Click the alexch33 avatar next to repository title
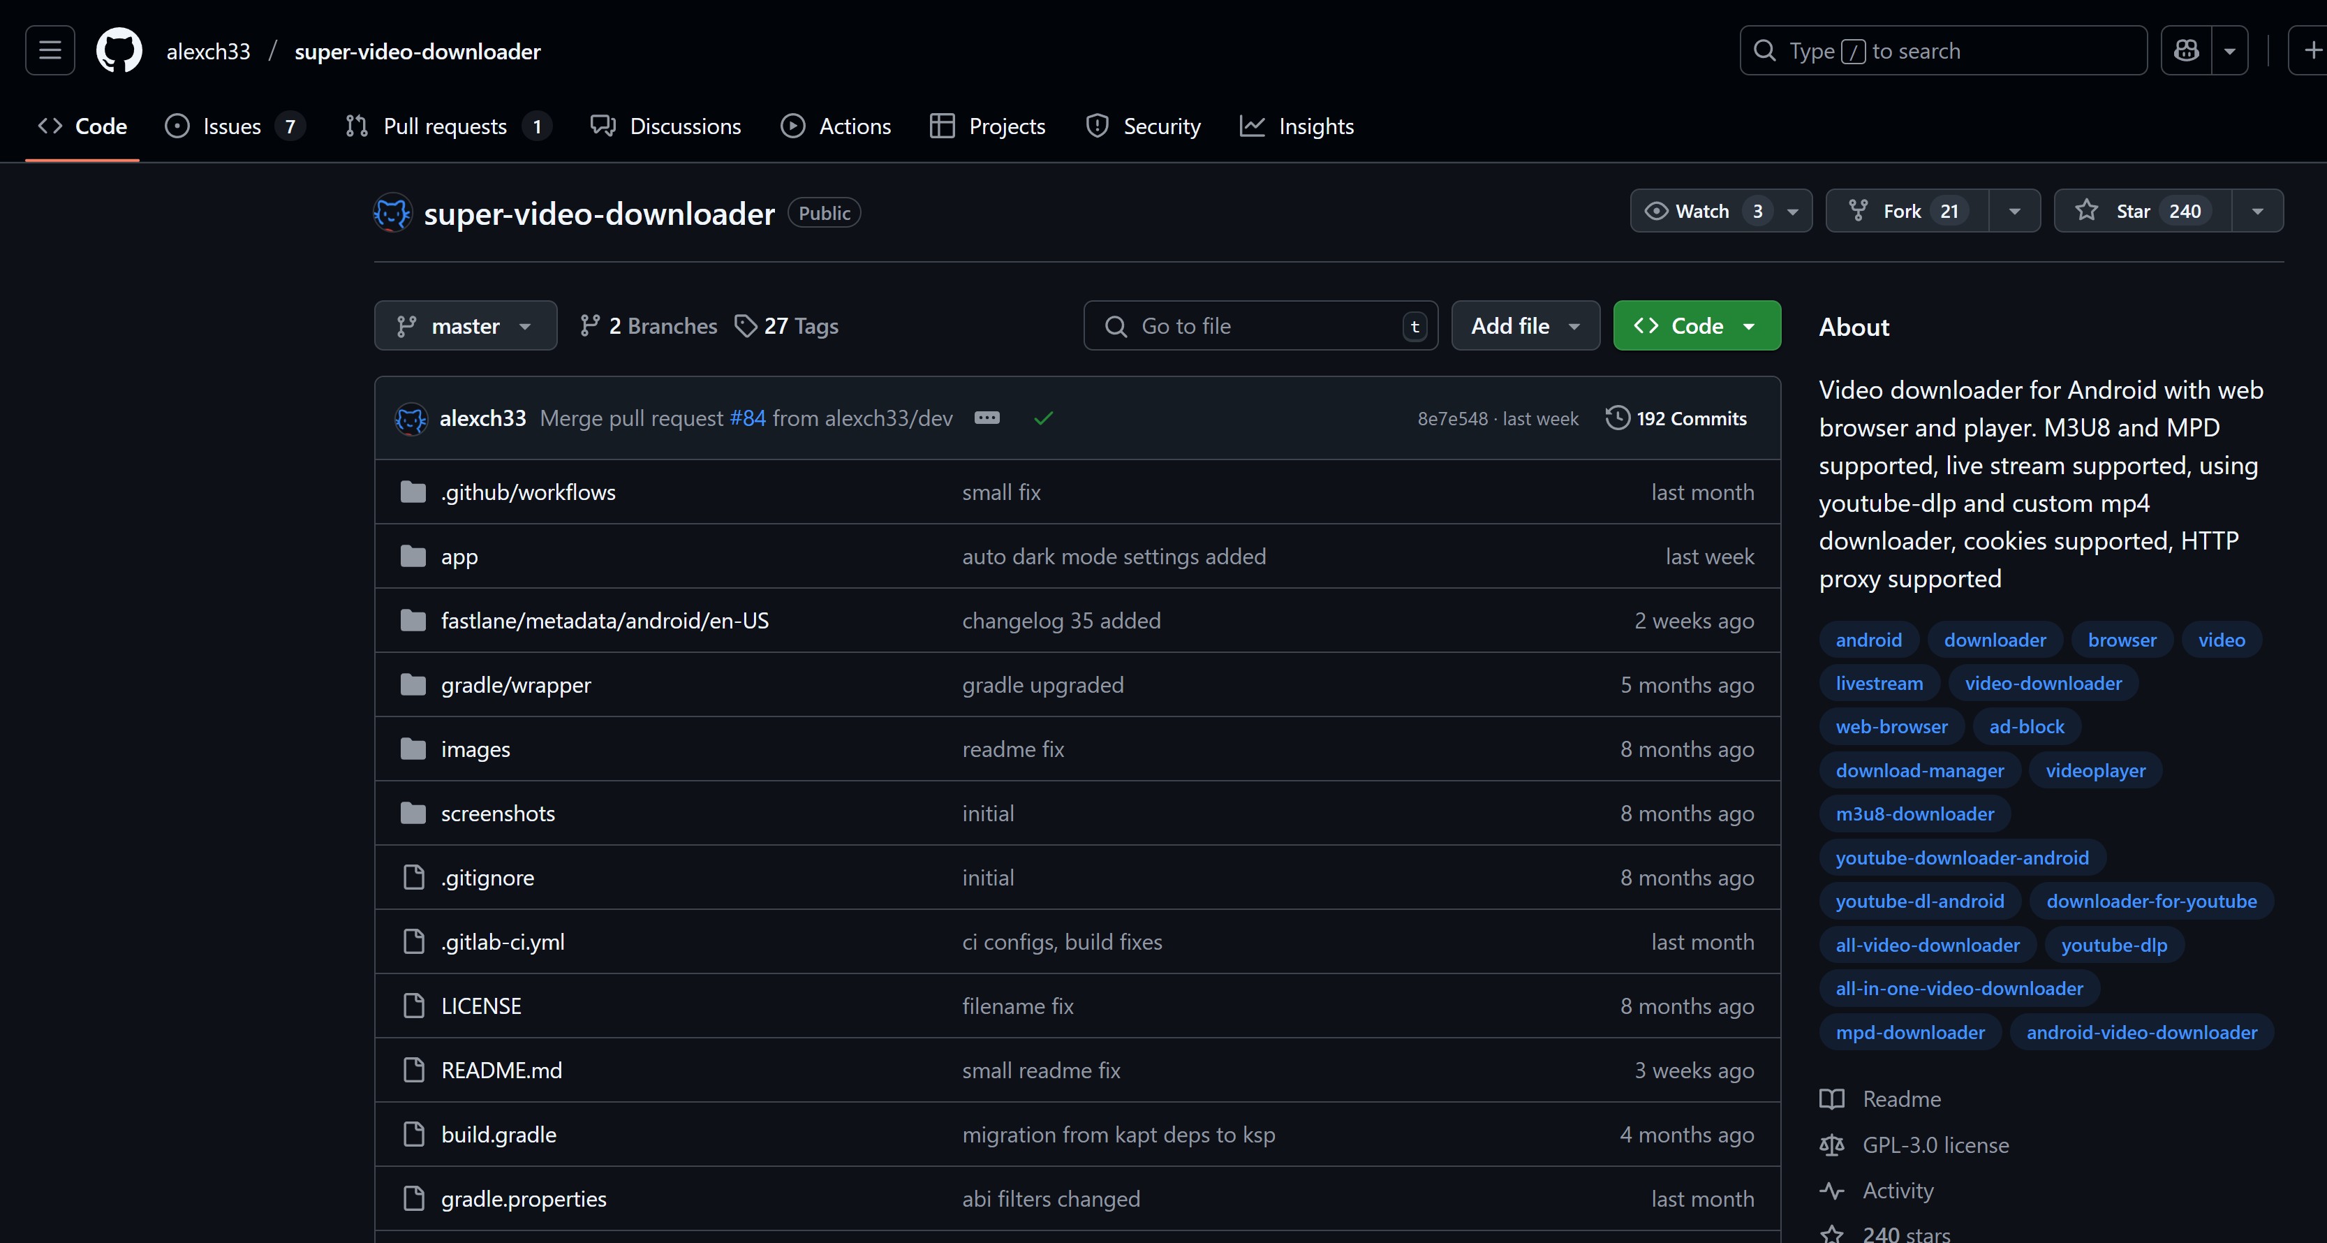The image size is (2327, 1243). (x=393, y=213)
